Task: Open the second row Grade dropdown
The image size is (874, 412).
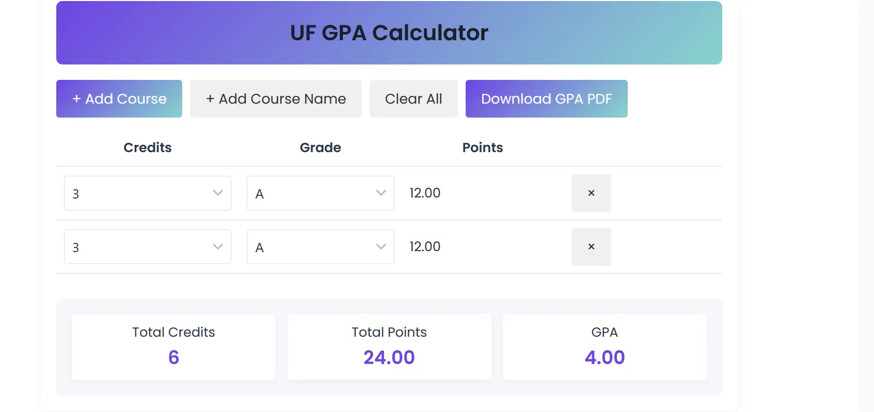Action: tap(320, 246)
